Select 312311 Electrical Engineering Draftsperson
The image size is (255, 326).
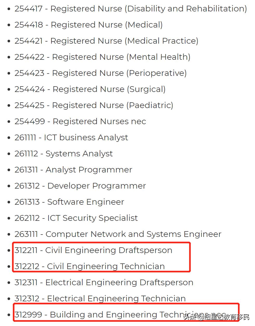coord(104,282)
